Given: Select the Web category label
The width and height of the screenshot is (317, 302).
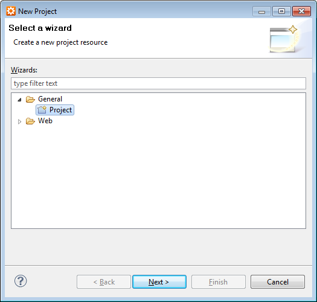Looking at the screenshot, I should tap(45, 121).
